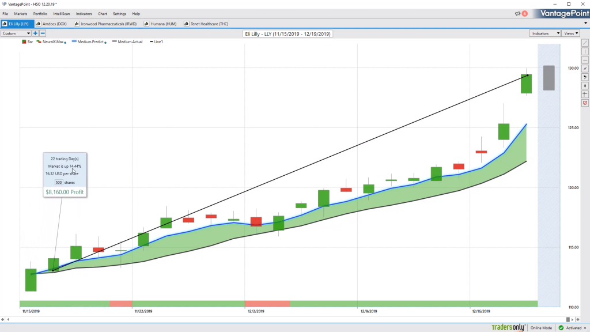Toggle the Medium.Predict legend entry
Screen dimensions: 590x332
click(x=88, y=41)
